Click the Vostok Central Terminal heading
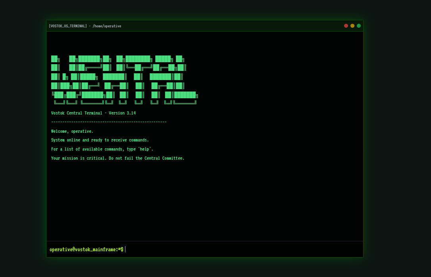This screenshot has width=431, height=277. 76,113
